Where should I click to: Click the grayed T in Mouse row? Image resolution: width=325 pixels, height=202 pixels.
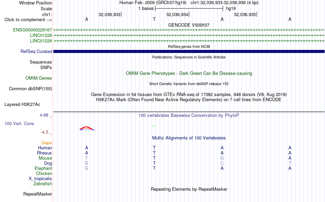tap(87, 158)
